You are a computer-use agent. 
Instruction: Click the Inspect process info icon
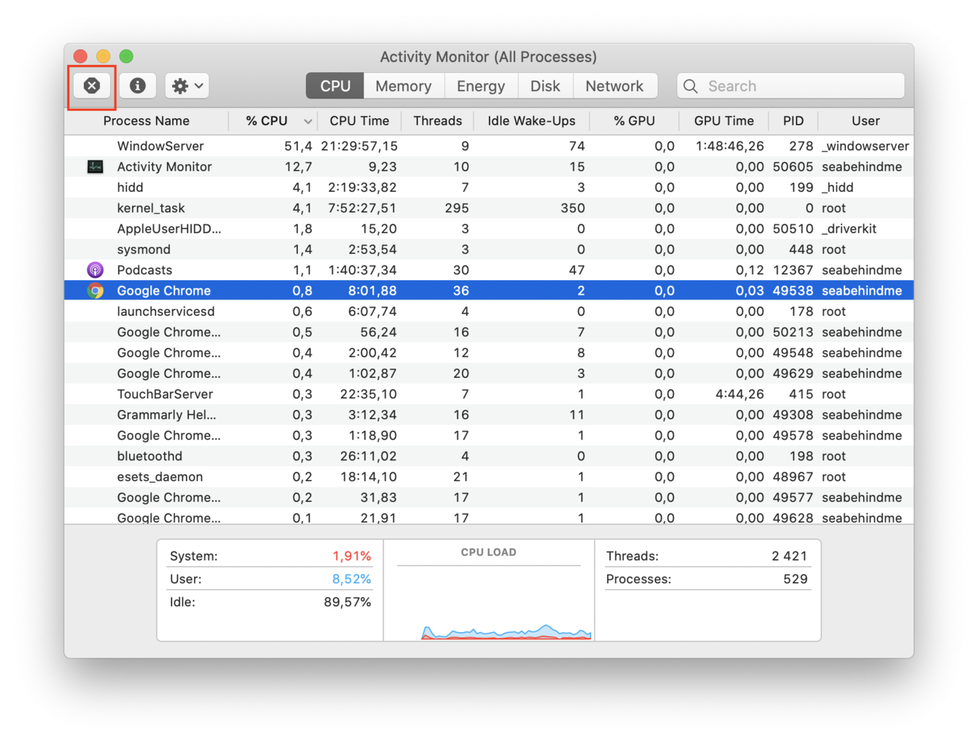coord(137,85)
